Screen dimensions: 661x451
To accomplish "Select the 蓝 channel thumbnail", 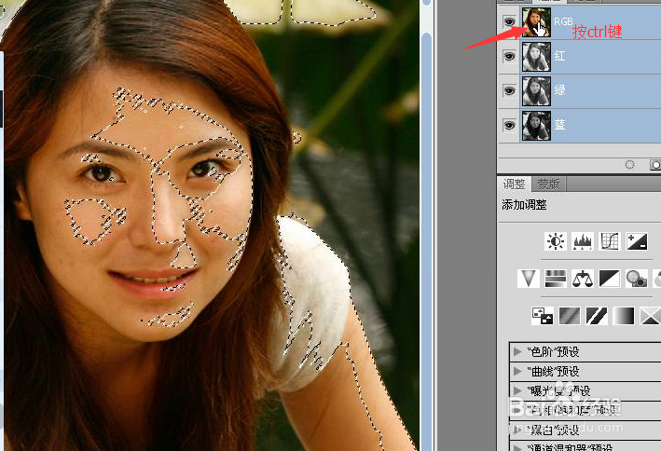I will (536, 126).
